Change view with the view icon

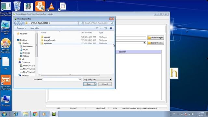coord(97,28)
